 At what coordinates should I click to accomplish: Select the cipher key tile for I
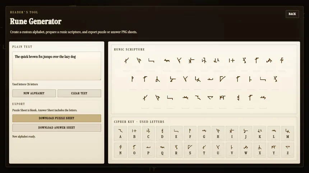click(x=232, y=134)
